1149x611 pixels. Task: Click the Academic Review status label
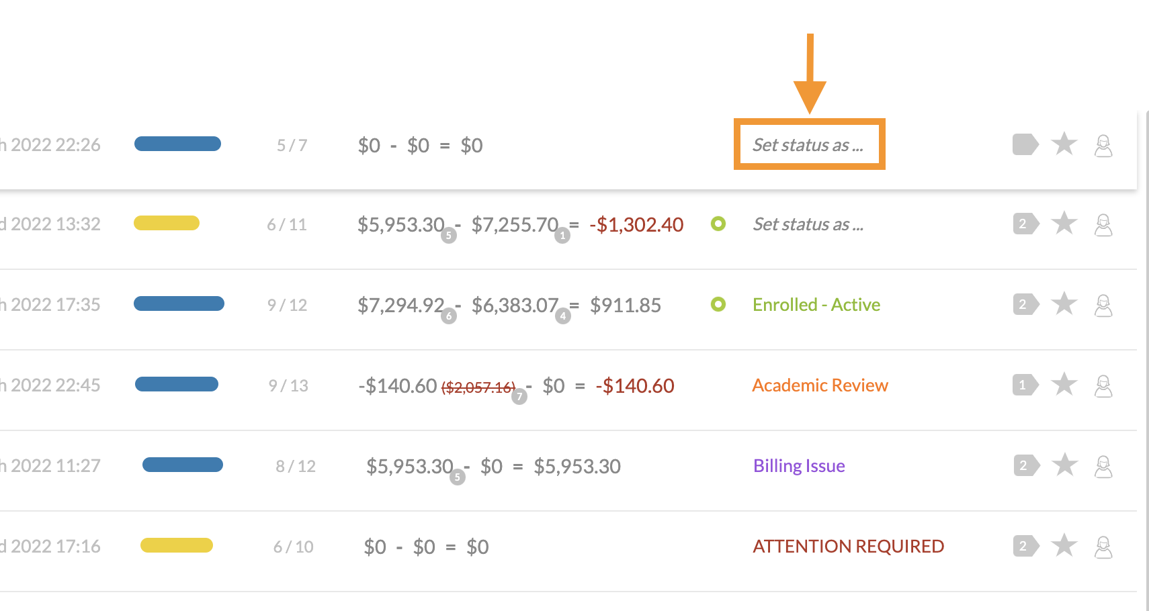pyautogui.click(x=820, y=385)
